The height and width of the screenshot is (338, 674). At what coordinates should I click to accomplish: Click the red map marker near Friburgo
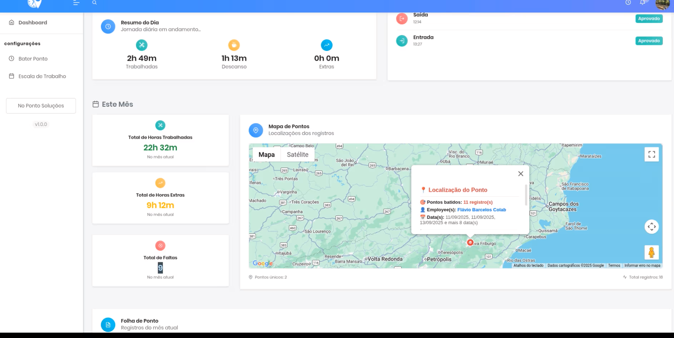[x=470, y=242]
